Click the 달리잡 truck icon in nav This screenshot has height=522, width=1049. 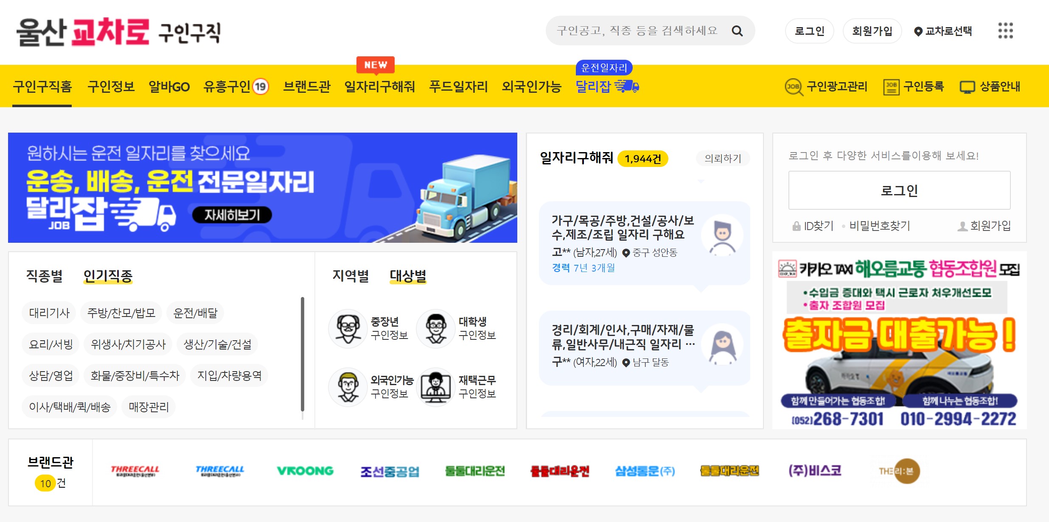(x=627, y=86)
